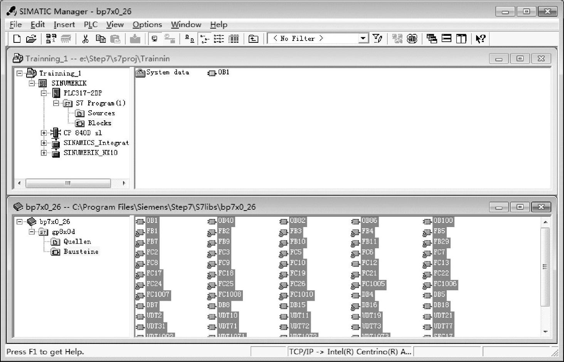The width and height of the screenshot is (564, 362).
Task: Click the library block list vertical scrollbar
Action: pyautogui.click(x=545, y=266)
